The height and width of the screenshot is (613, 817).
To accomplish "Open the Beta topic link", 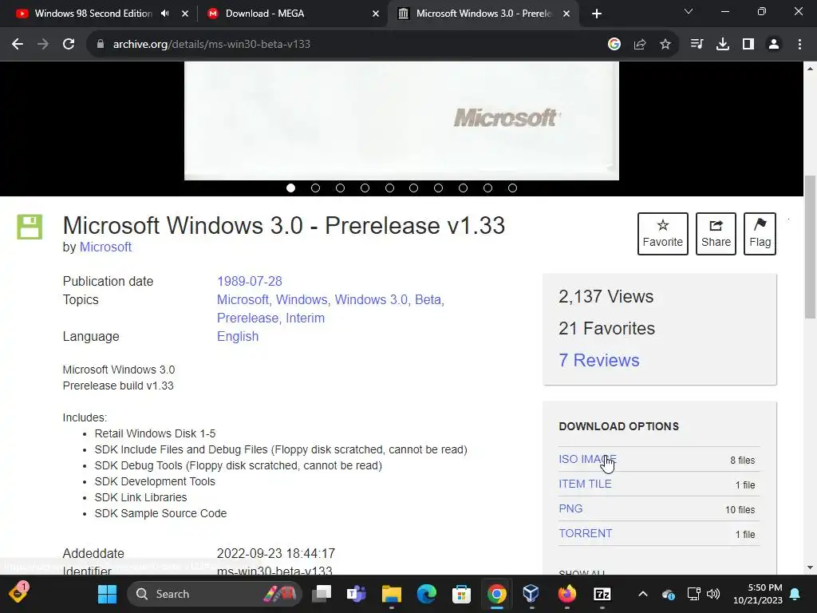I will tap(429, 300).
